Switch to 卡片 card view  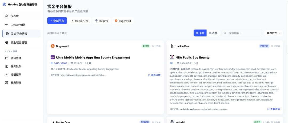coord(200,33)
